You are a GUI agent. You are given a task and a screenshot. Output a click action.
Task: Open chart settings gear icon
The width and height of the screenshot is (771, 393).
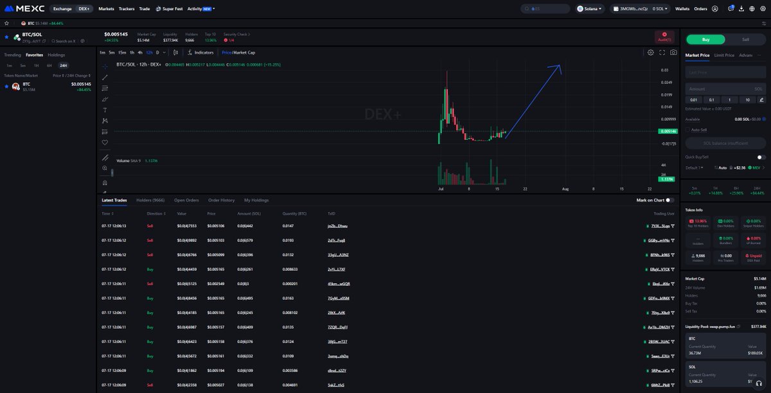point(651,53)
